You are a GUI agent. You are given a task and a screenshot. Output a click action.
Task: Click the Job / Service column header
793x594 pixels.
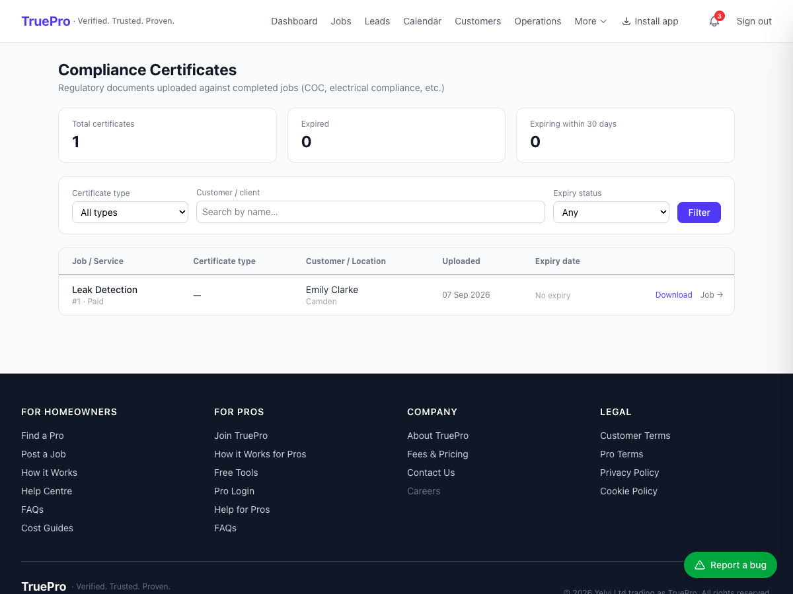click(x=98, y=261)
